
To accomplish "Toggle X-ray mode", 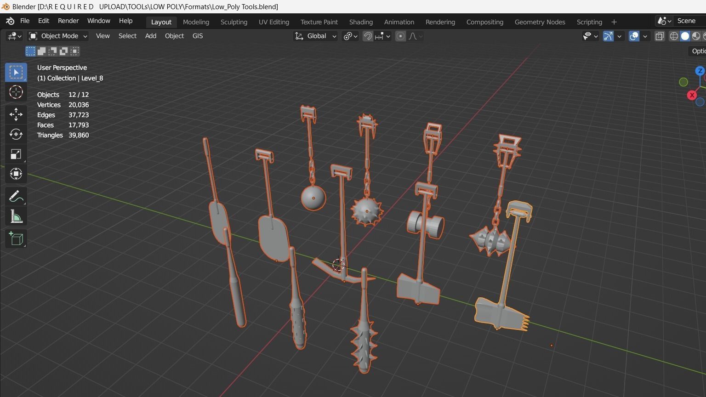I will [660, 36].
